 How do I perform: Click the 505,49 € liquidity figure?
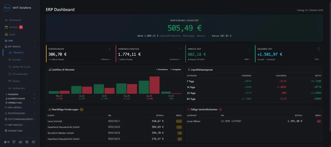click(x=184, y=28)
